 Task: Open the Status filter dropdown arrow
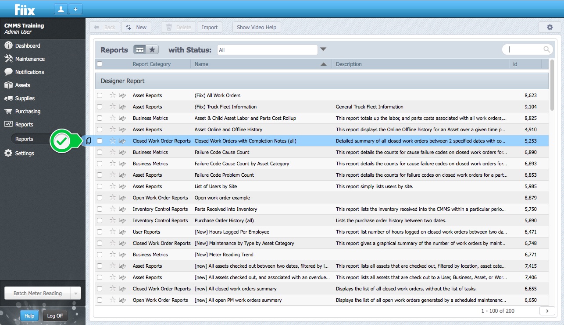pos(323,49)
